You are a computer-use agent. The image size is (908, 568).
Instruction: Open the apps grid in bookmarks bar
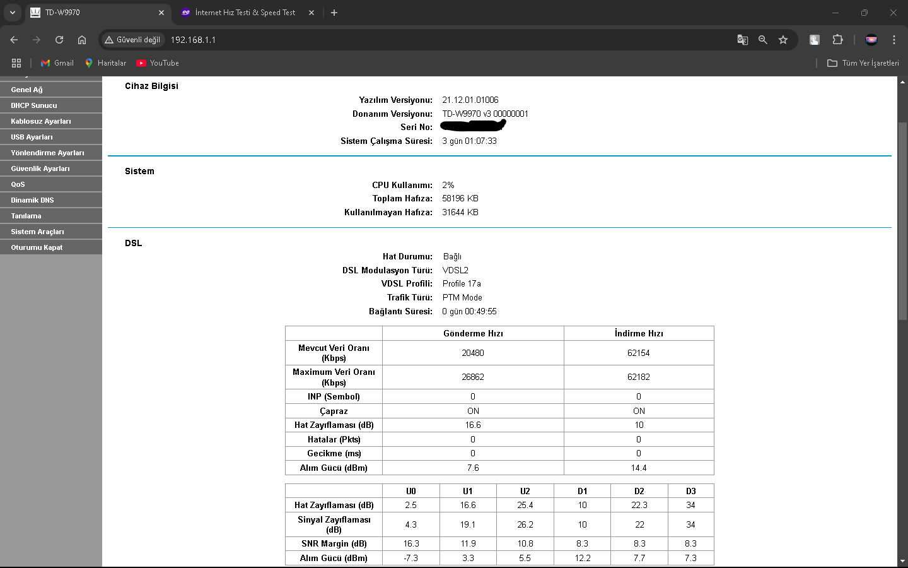click(x=16, y=63)
